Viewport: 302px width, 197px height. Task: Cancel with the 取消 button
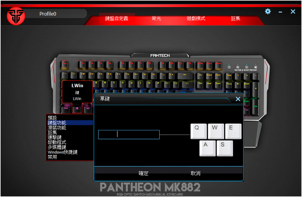point(195,173)
